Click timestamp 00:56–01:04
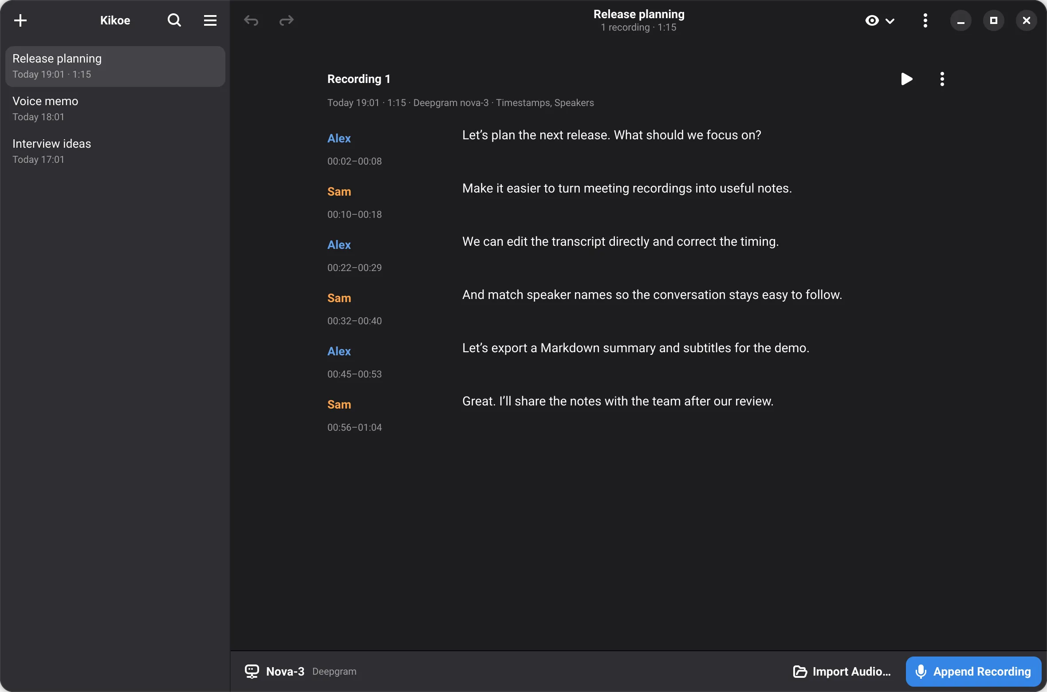 click(x=354, y=427)
